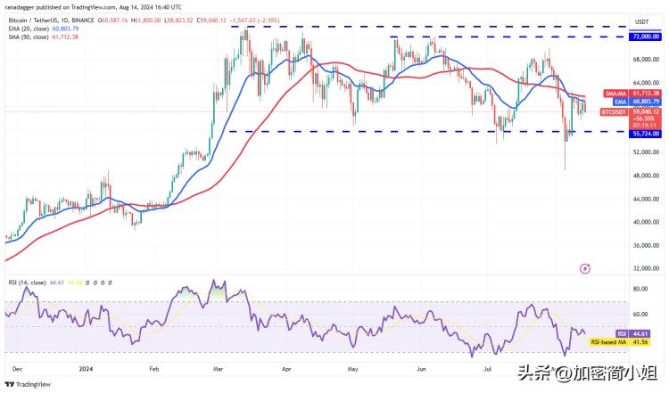669x393 pixels.
Task: Click 60.00 on the RSI axis
Action: (x=640, y=315)
